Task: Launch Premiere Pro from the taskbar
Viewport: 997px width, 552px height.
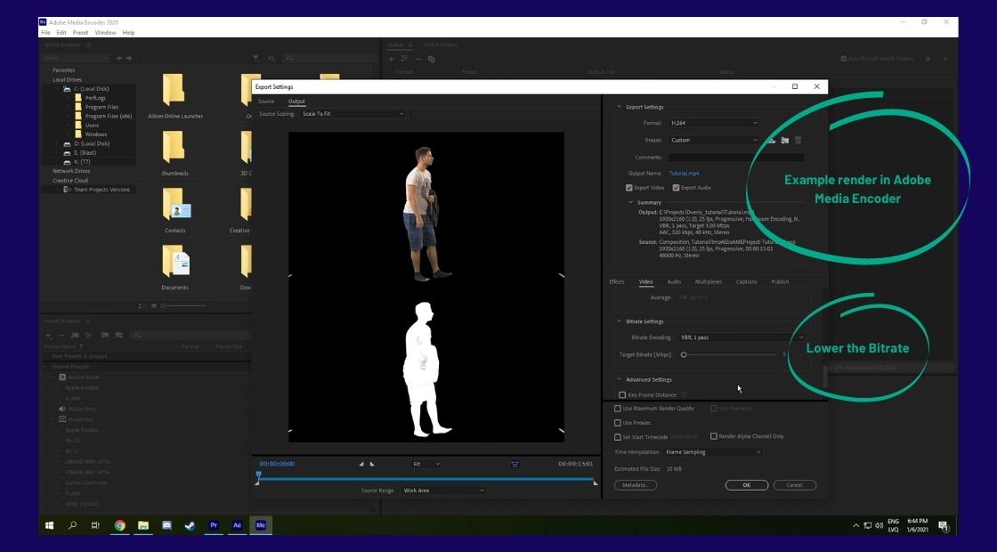Action: [213, 525]
